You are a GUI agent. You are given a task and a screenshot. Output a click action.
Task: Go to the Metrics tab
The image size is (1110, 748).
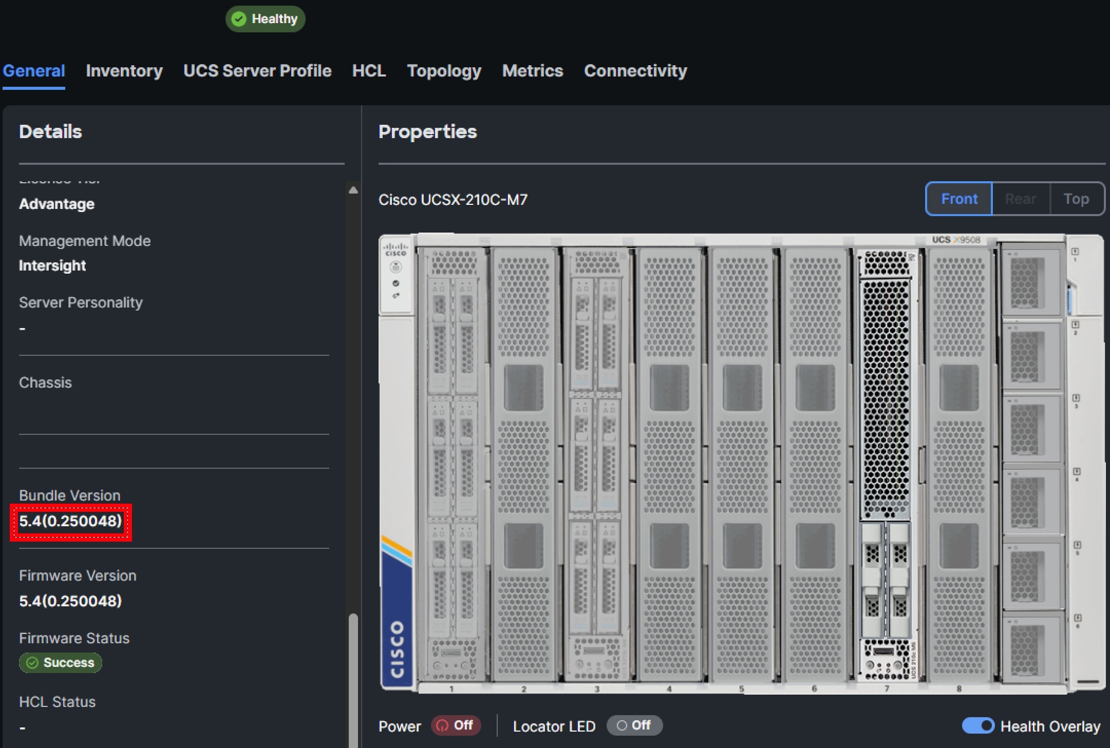[532, 71]
